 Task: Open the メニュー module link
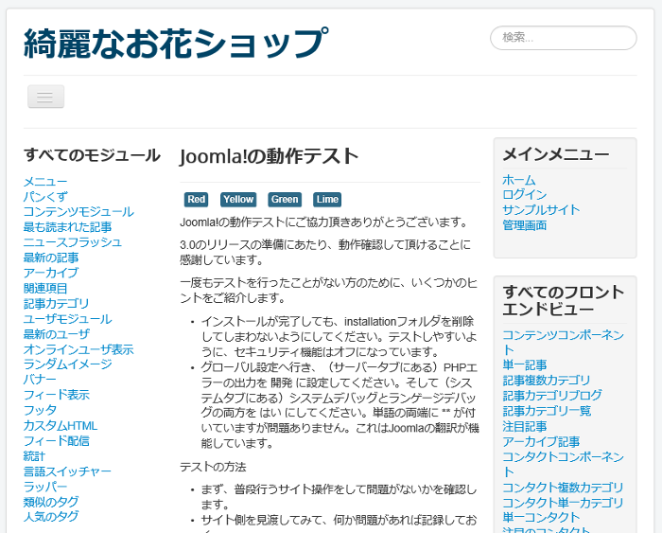[45, 182]
